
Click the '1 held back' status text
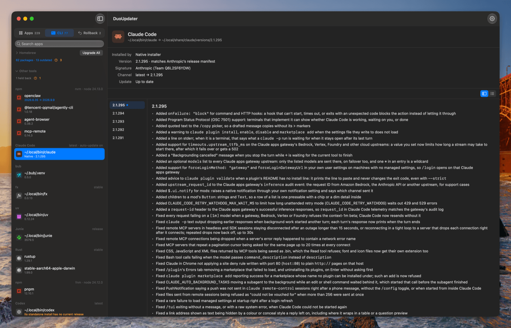point(24,78)
